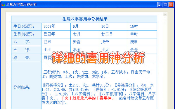Click the scrollbar up arrow
Viewport: 175px width, 110px height.
point(165,14)
